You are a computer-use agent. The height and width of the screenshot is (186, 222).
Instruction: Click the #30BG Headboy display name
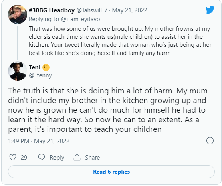pos(52,10)
